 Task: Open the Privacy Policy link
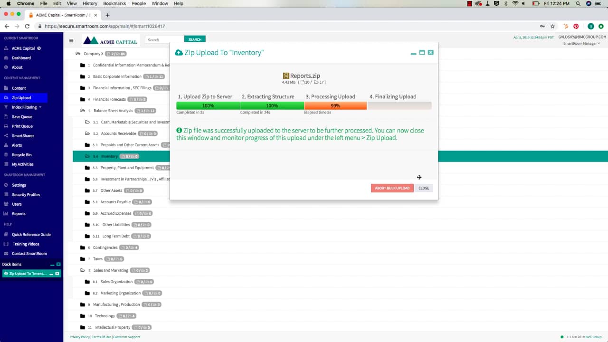80,337
